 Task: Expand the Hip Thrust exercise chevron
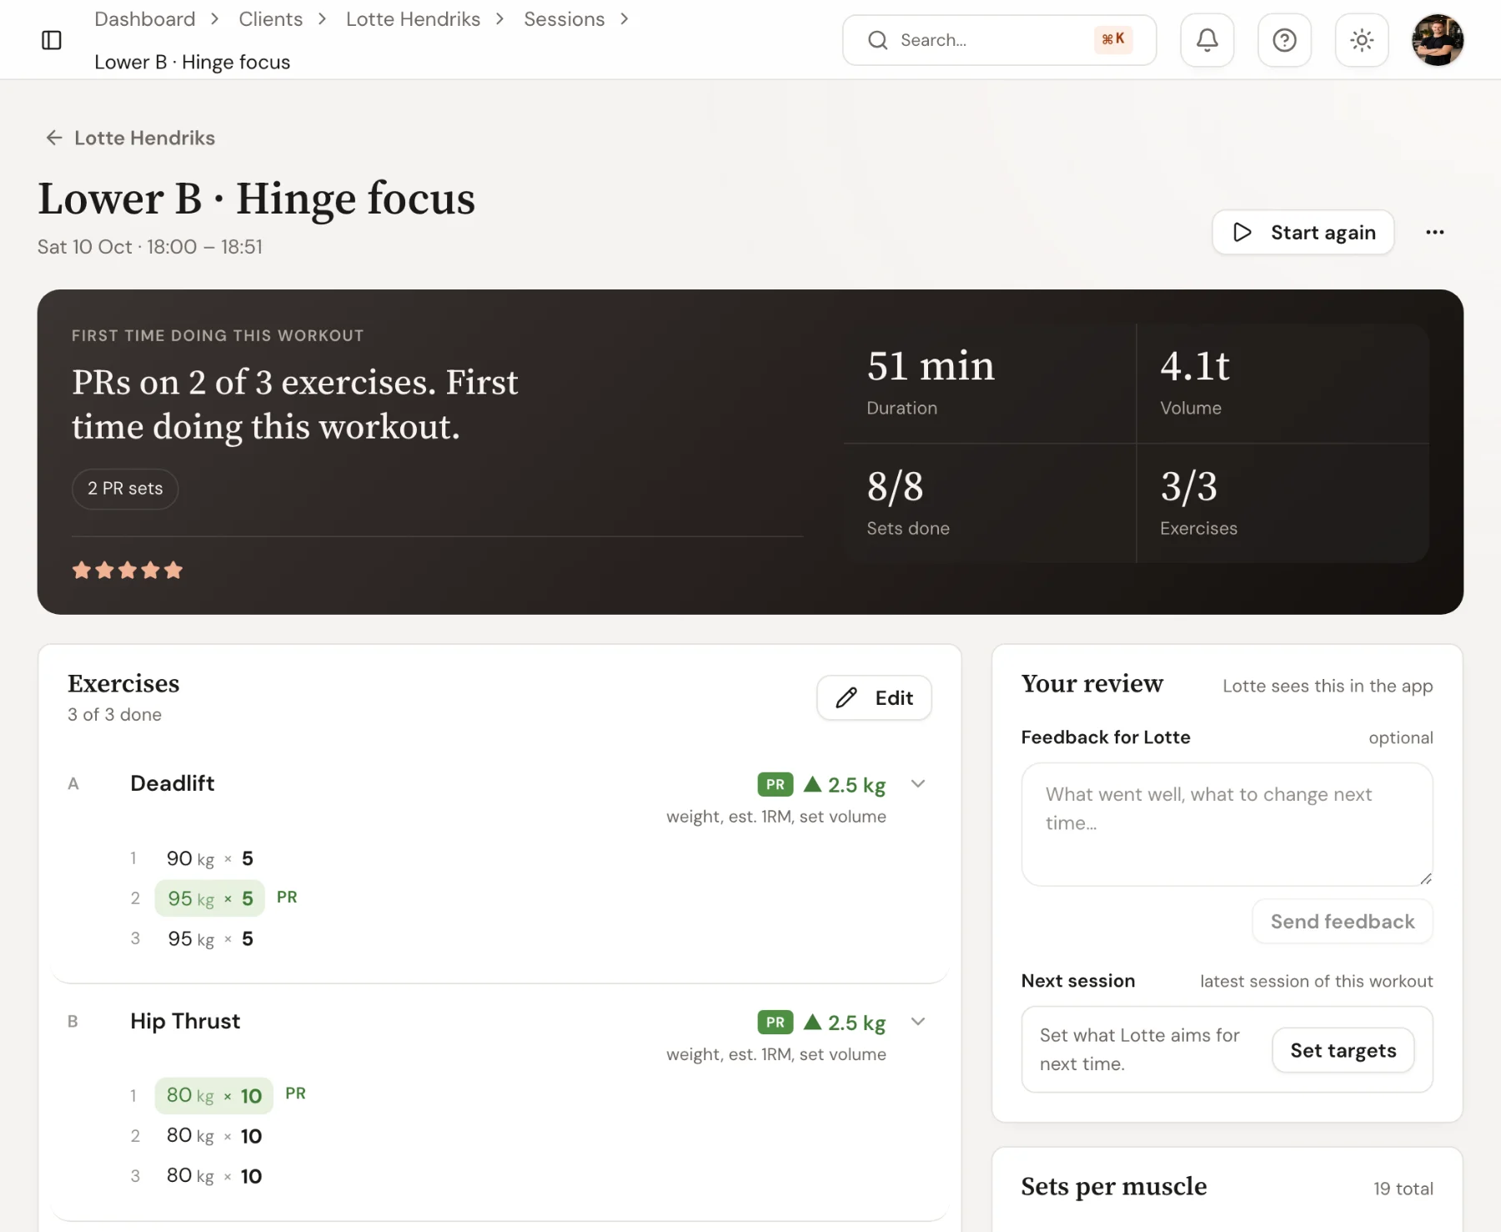(918, 1021)
